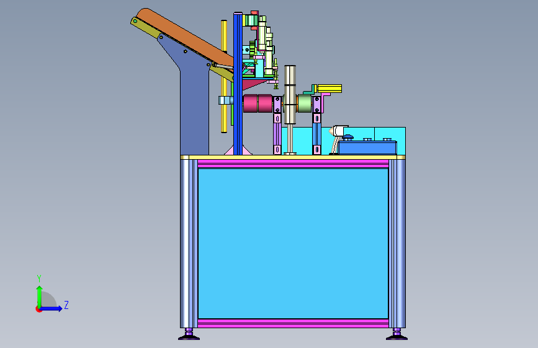The height and width of the screenshot is (348, 538).
Task: Click the blue control box on tabletop
Action: tap(367, 147)
